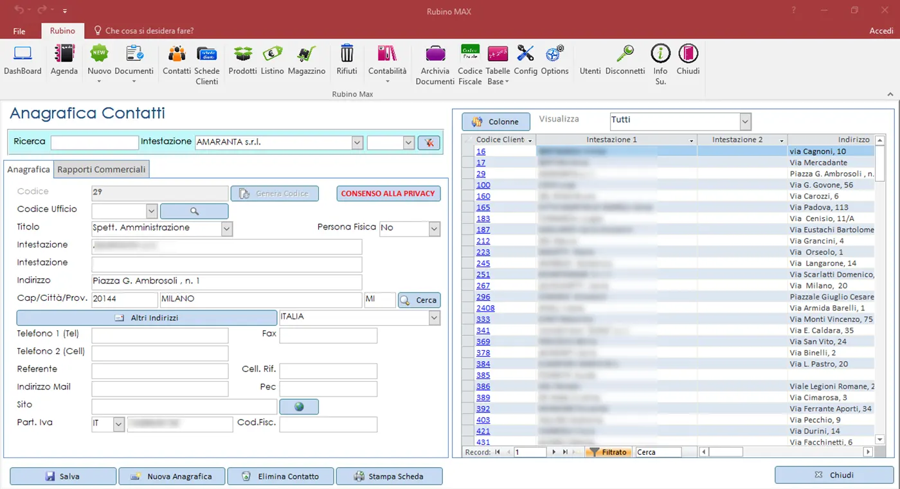Open the File menu

(19, 31)
